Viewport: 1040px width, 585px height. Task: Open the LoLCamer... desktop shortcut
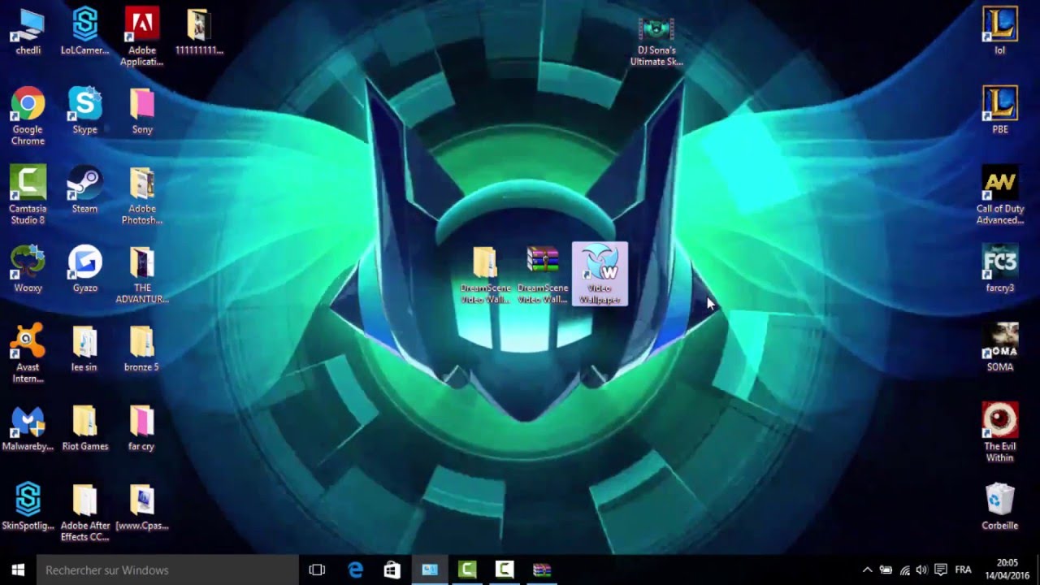coord(84,32)
